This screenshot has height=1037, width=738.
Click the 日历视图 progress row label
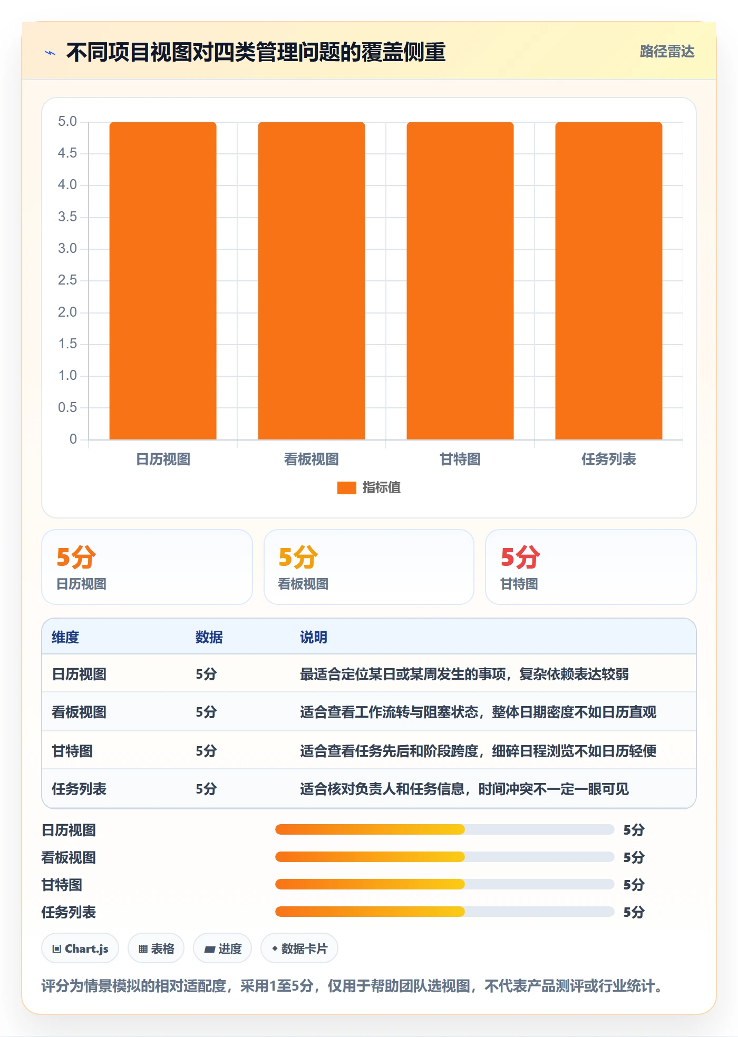pyautogui.click(x=69, y=830)
